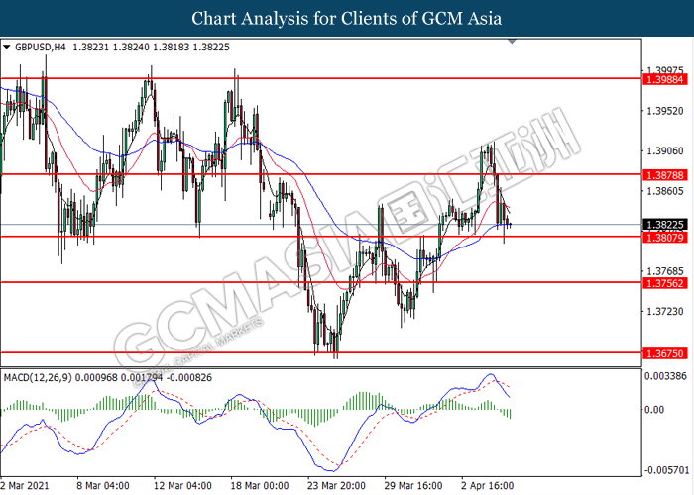Click the GBPUSD,H4 symbol title

(41, 47)
